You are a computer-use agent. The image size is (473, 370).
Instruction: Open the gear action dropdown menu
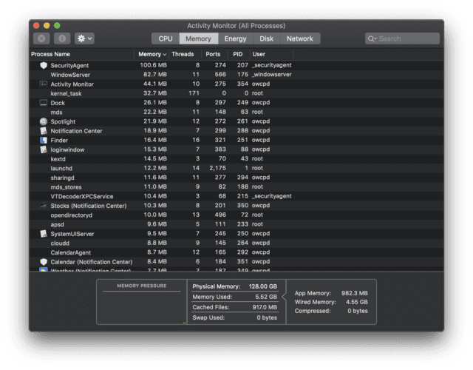click(x=85, y=38)
